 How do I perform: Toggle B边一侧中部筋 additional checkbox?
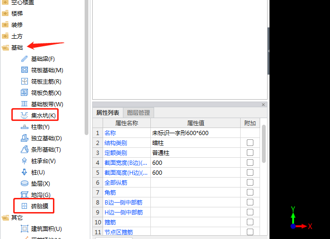250,202
